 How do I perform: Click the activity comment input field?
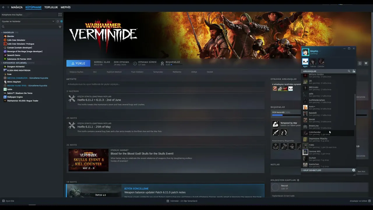165,84
